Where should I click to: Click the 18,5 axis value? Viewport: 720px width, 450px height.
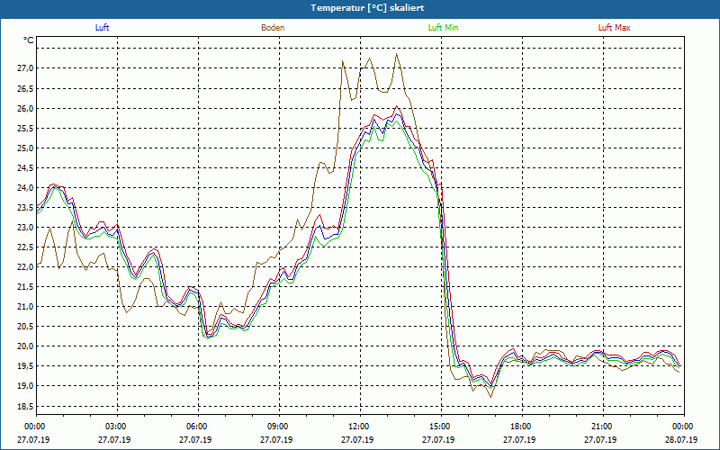coord(25,406)
